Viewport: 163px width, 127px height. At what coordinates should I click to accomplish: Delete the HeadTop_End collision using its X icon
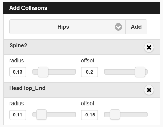149,90
